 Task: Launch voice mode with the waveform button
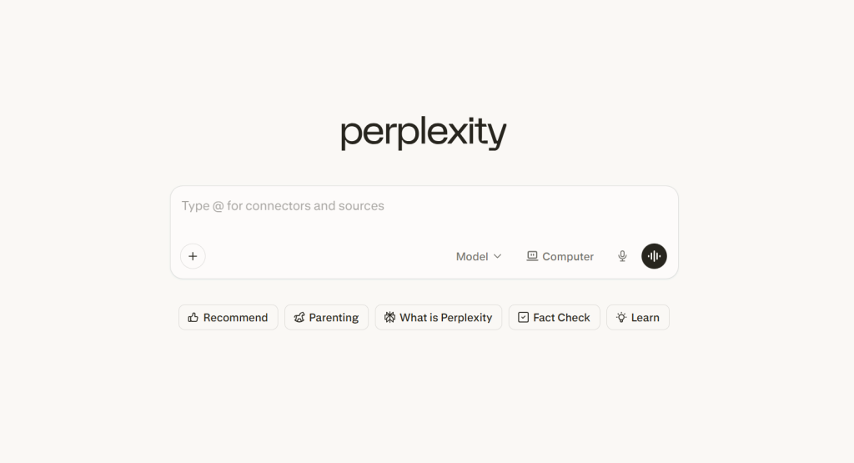[x=654, y=256]
